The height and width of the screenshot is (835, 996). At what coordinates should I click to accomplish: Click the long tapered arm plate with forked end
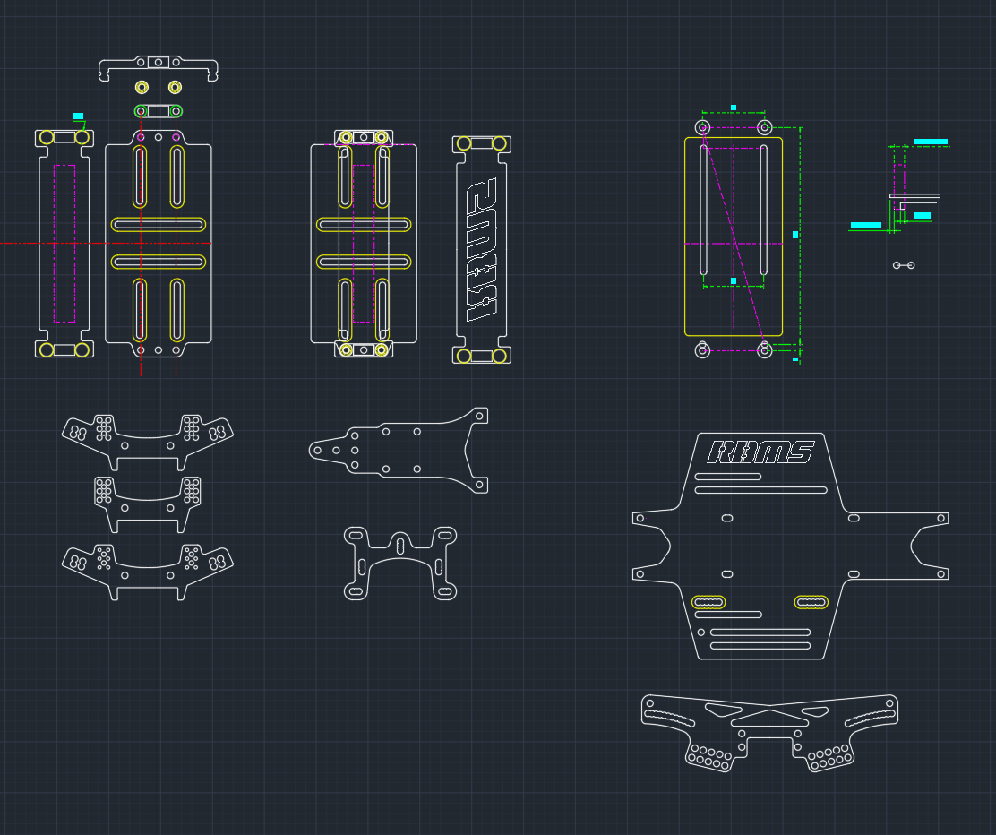399,450
